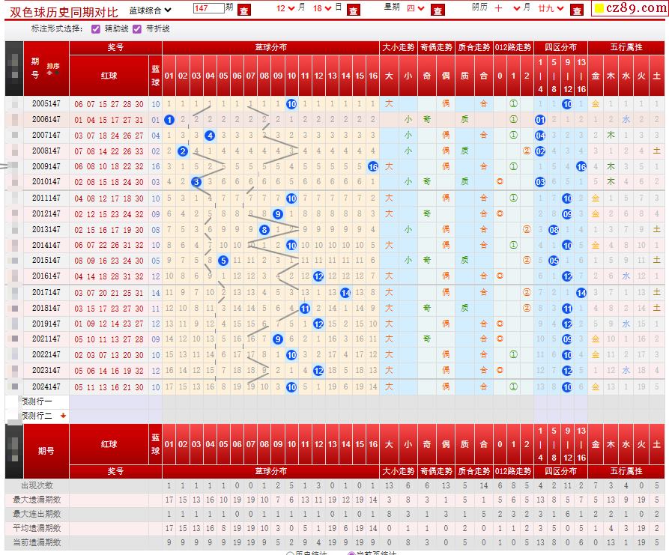Click the circled ② in row 2008147
Viewport: 669px width, 555px height.
pos(527,151)
